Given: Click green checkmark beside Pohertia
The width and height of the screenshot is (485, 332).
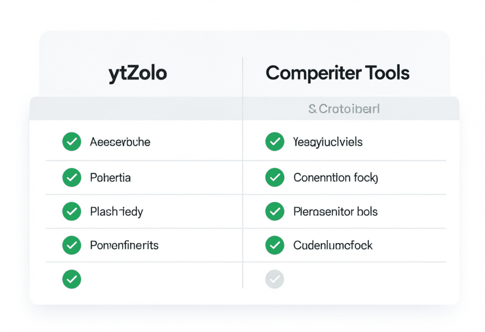Looking at the screenshot, I should pos(72,178).
